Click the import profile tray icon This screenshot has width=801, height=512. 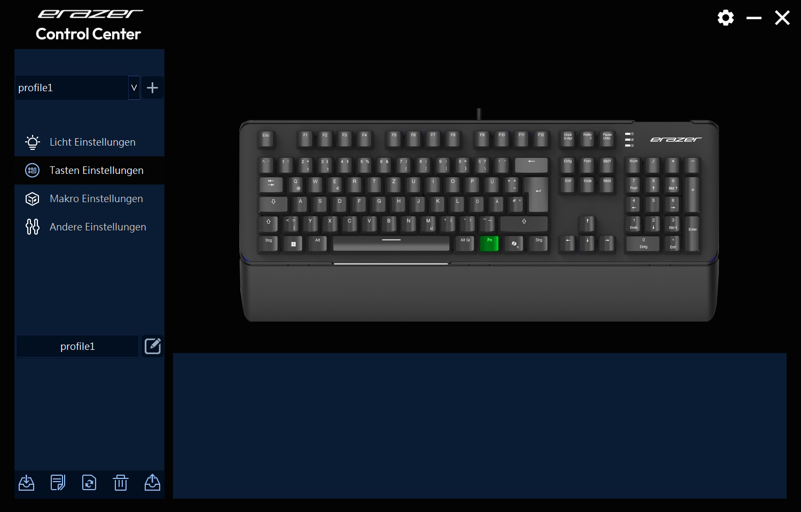pyautogui.click(x=27, y=483)
